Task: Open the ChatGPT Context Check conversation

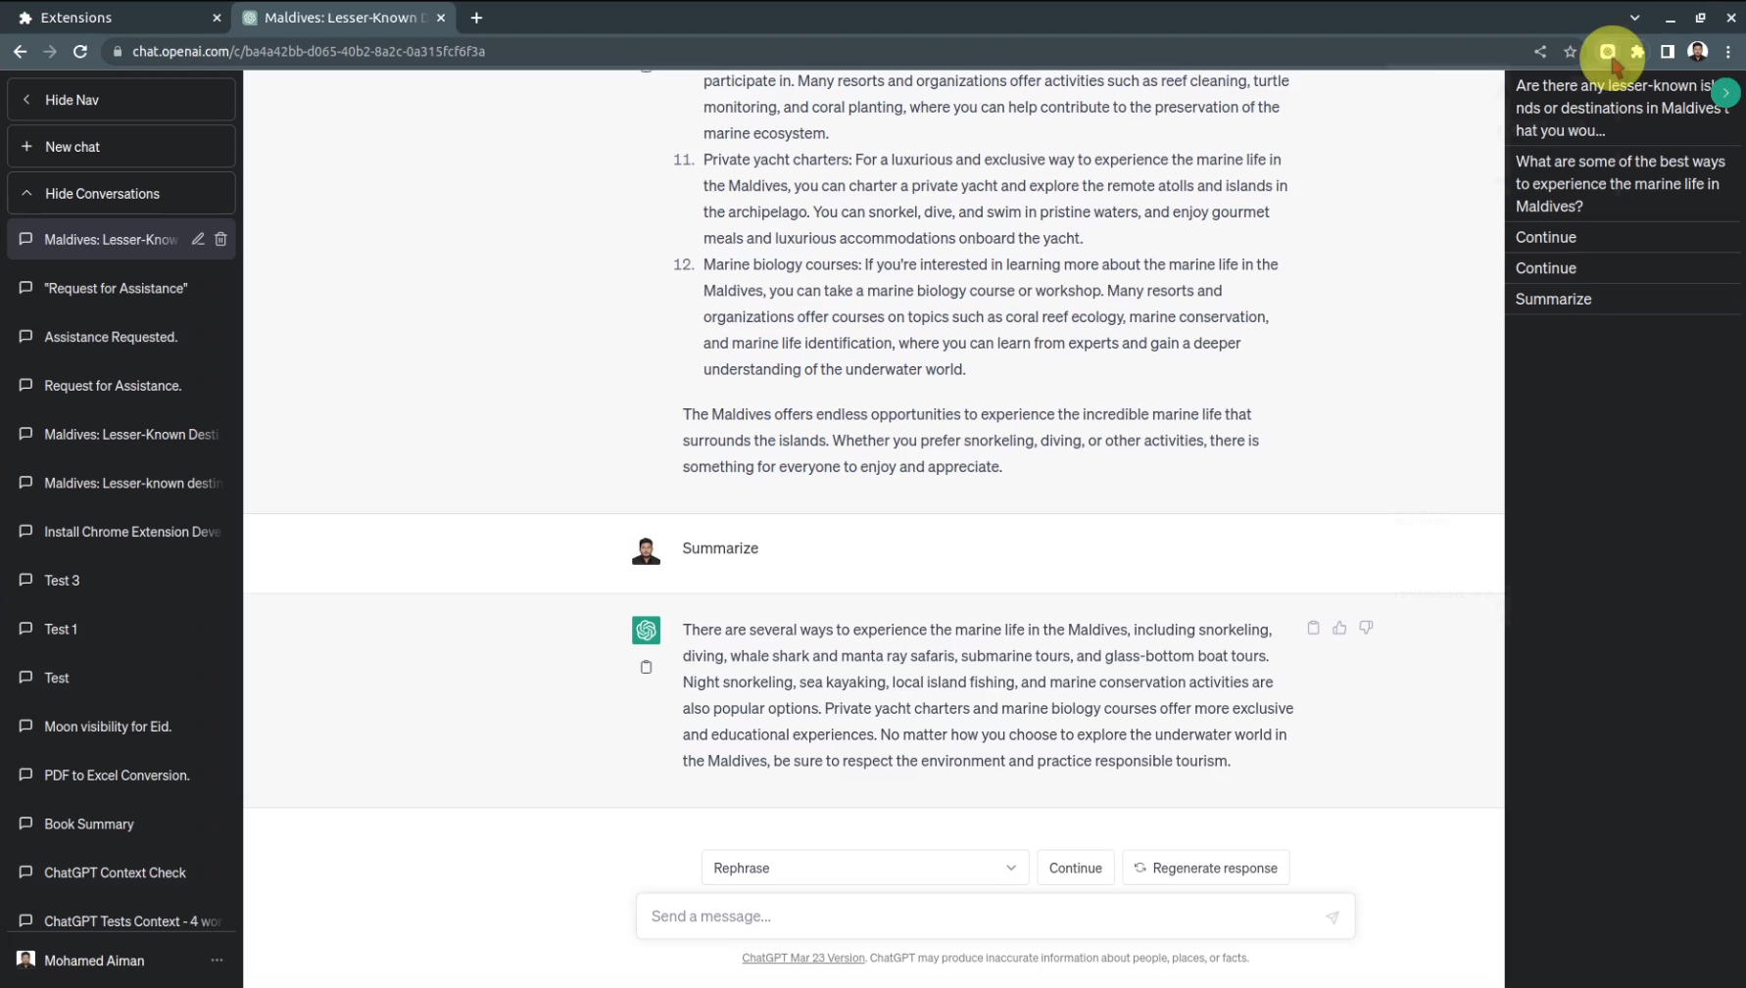Action: [x=121, y=872]
